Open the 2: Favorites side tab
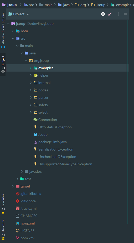This screenshot has height=243, width=134. point(3,204)
